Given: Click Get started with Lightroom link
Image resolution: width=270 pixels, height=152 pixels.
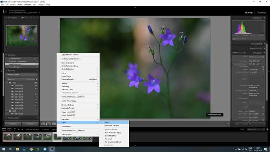Looking at the screenshot, I should [23, 13].
